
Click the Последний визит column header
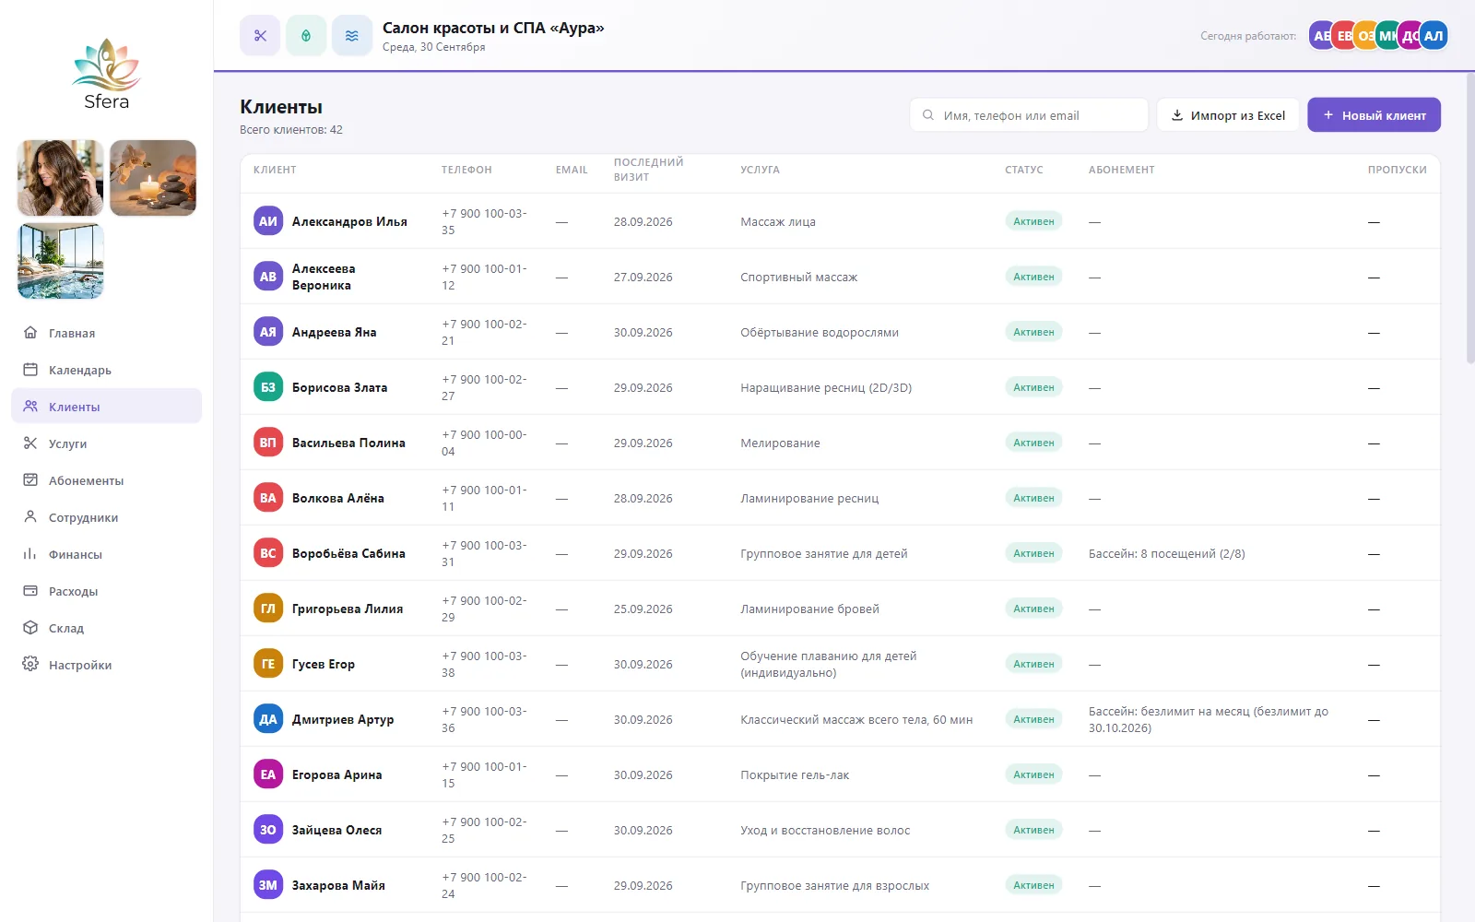click(649, 170)
